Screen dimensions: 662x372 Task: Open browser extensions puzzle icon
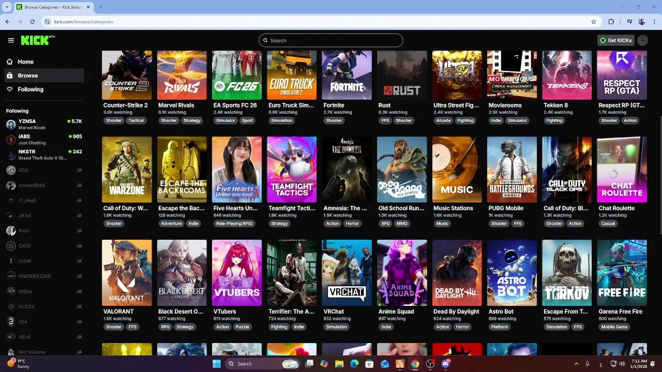611,22
